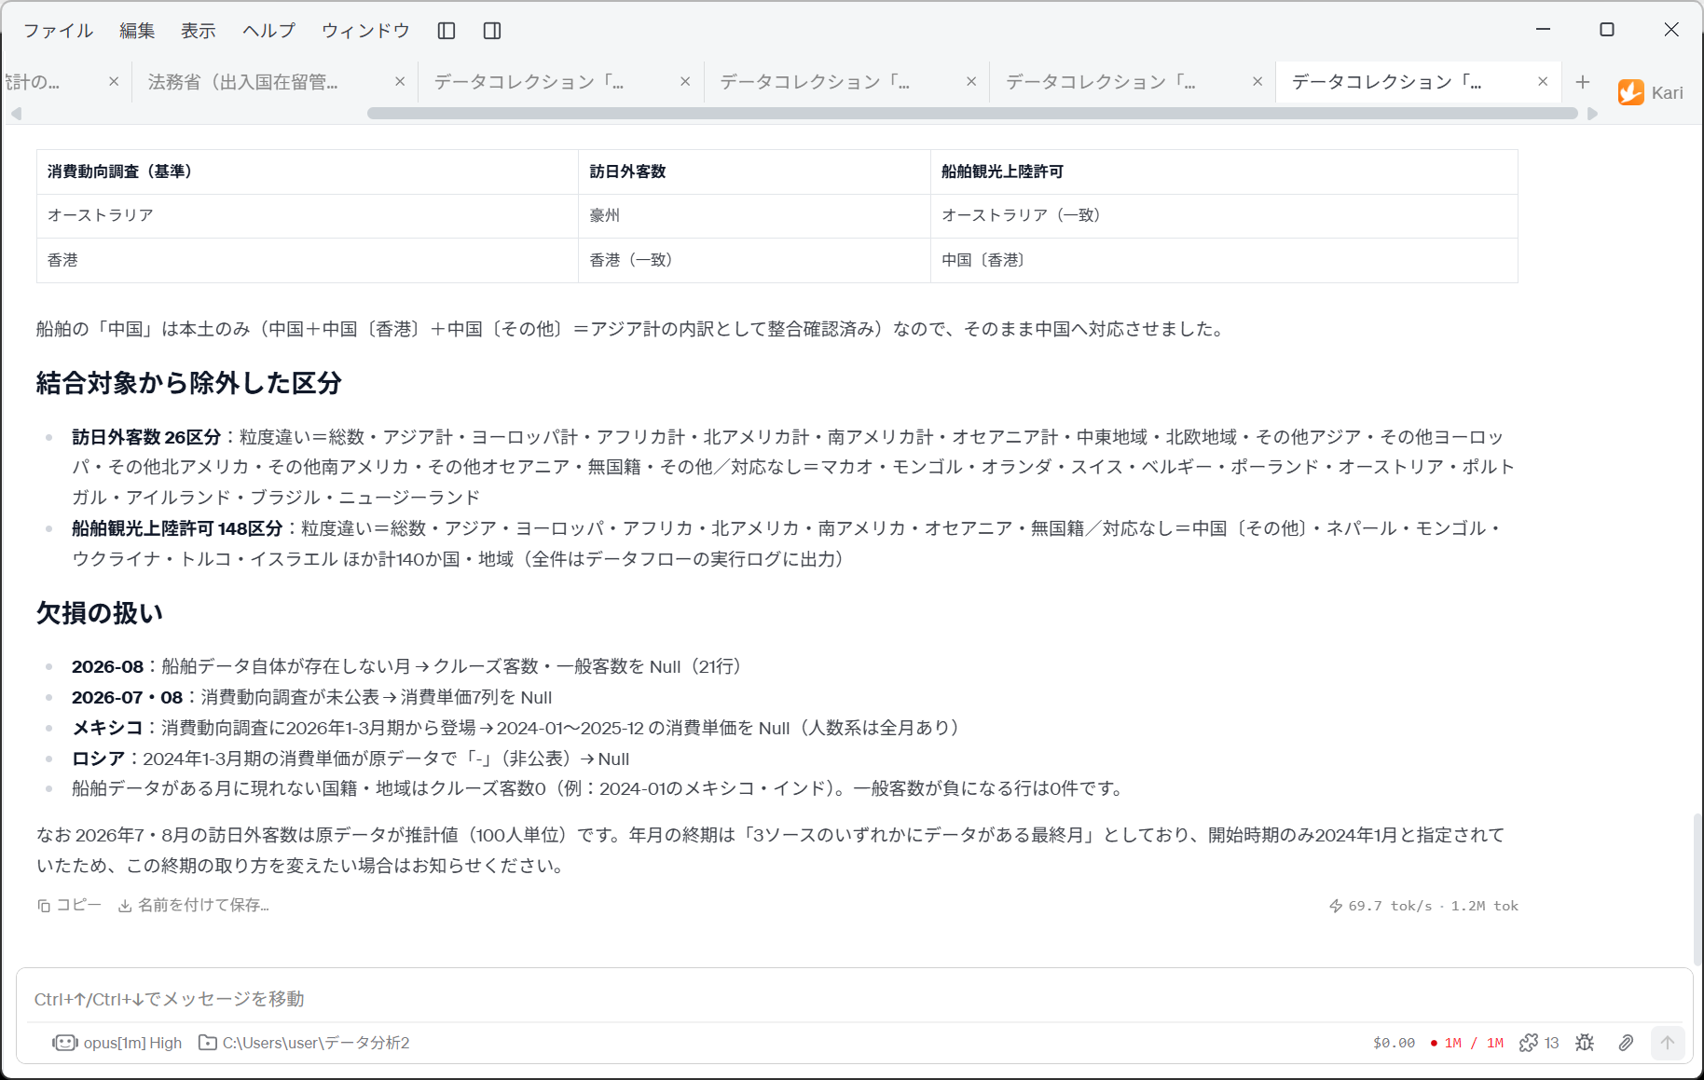
Task: Open the extensions puzzle icon showing 13
Action: (1539, 1043)
